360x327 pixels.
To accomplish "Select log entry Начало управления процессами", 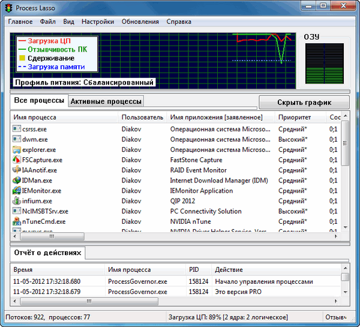I will pyautogui.click(x=264, y=281).
